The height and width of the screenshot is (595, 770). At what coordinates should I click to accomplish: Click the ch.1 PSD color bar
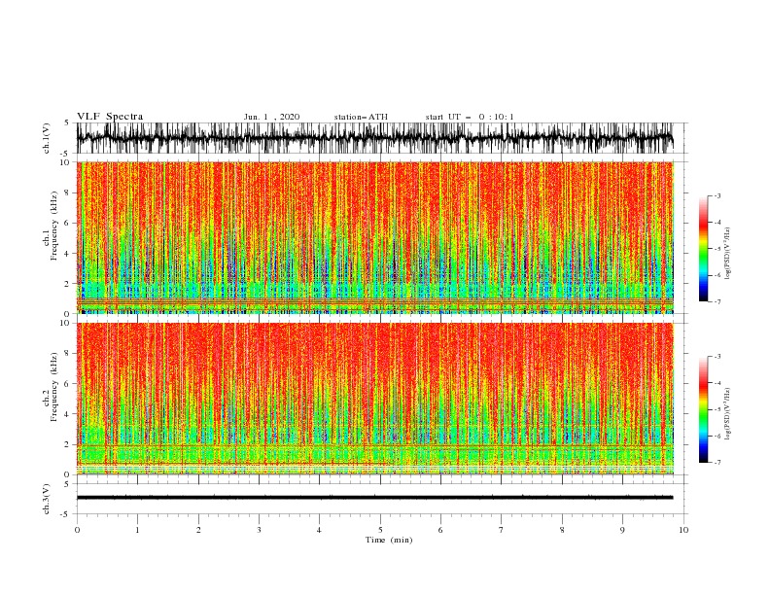704,249
